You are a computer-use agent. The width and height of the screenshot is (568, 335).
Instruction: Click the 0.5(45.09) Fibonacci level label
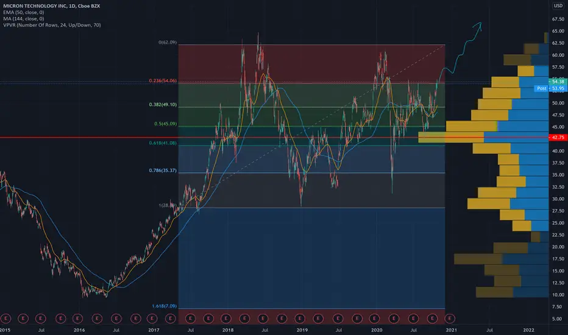point(166,124)
